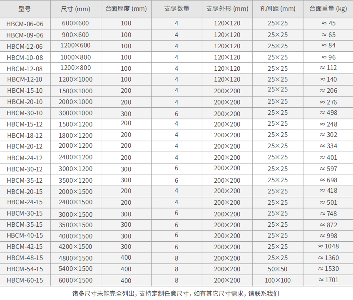Click the 6000×1500 size cell
This screenshot has height=300, width=353.
[75, 280]
